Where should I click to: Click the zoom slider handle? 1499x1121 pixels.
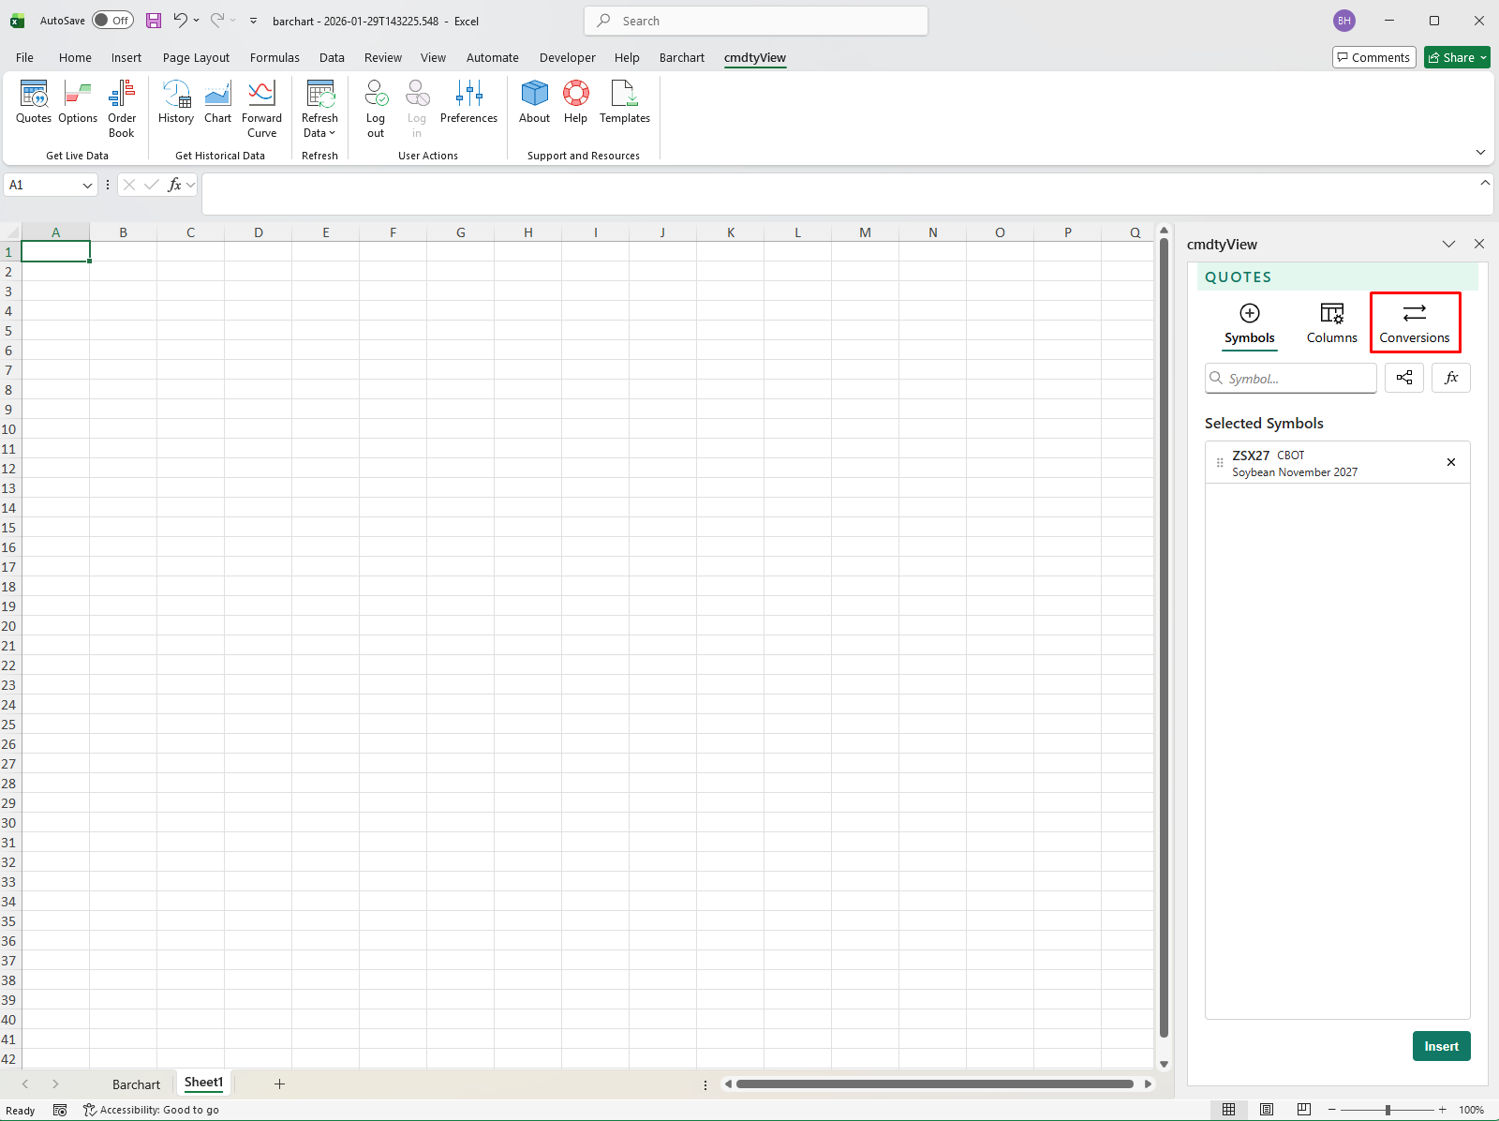point(1388,1110)
